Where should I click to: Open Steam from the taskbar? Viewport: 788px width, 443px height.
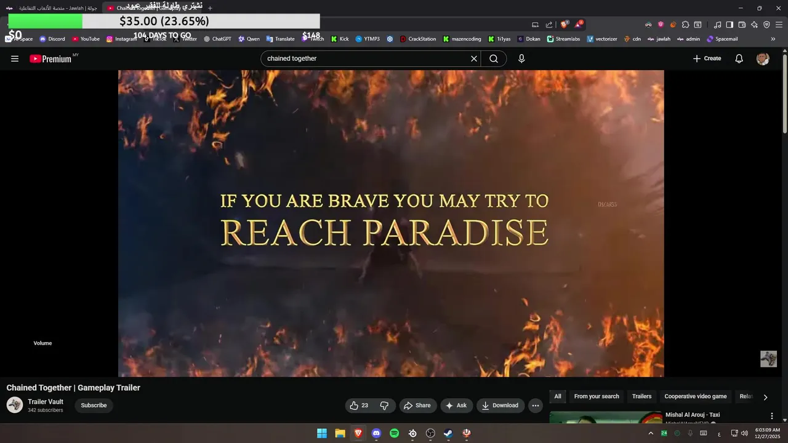point(448,433)
